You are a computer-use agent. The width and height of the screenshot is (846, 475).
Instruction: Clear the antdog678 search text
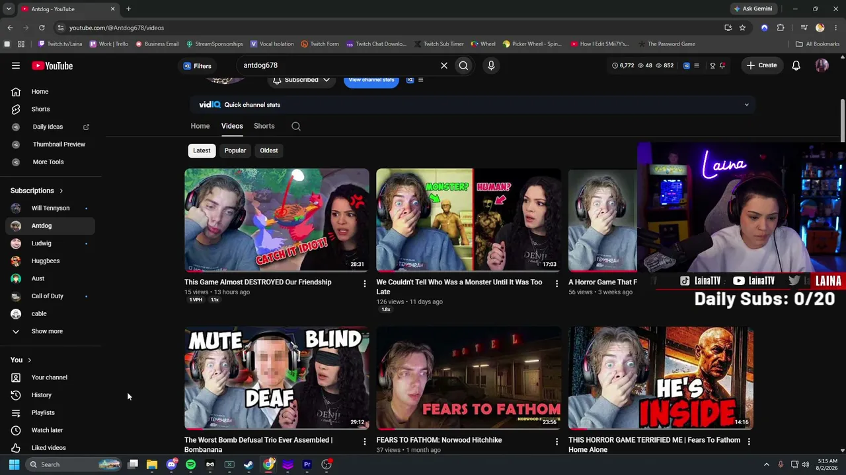(444, 65)
